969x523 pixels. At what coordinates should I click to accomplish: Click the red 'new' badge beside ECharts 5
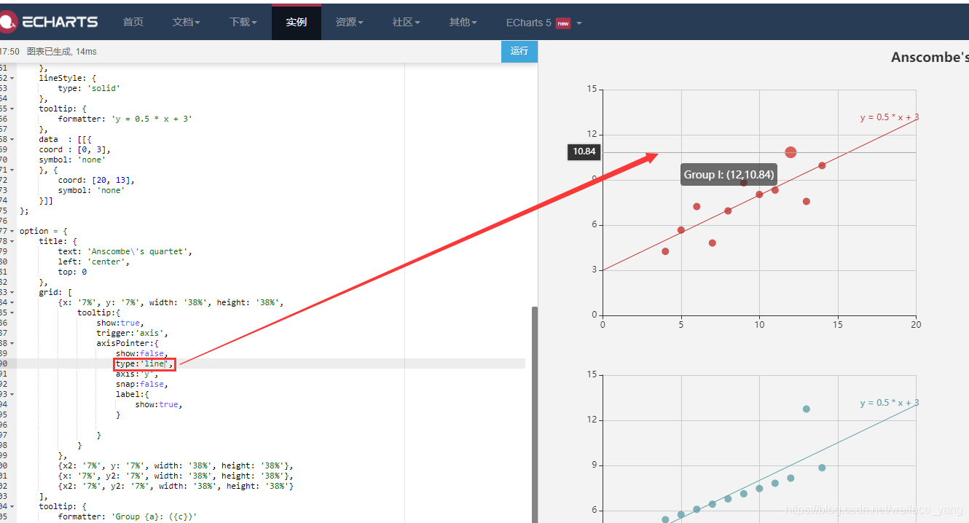tap(563, 23)
